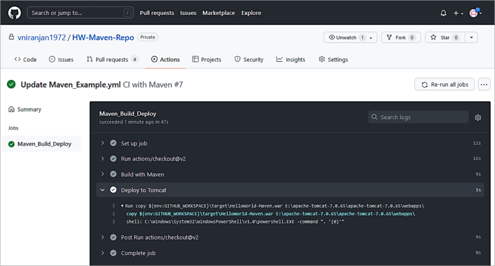Open the plus create-new menu

tap(458, 13)
